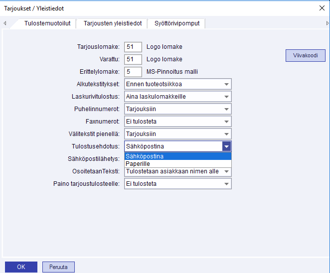
Task: Click the right tab scroll arrow
Action: pyautogui.click(x=327, y=23)
